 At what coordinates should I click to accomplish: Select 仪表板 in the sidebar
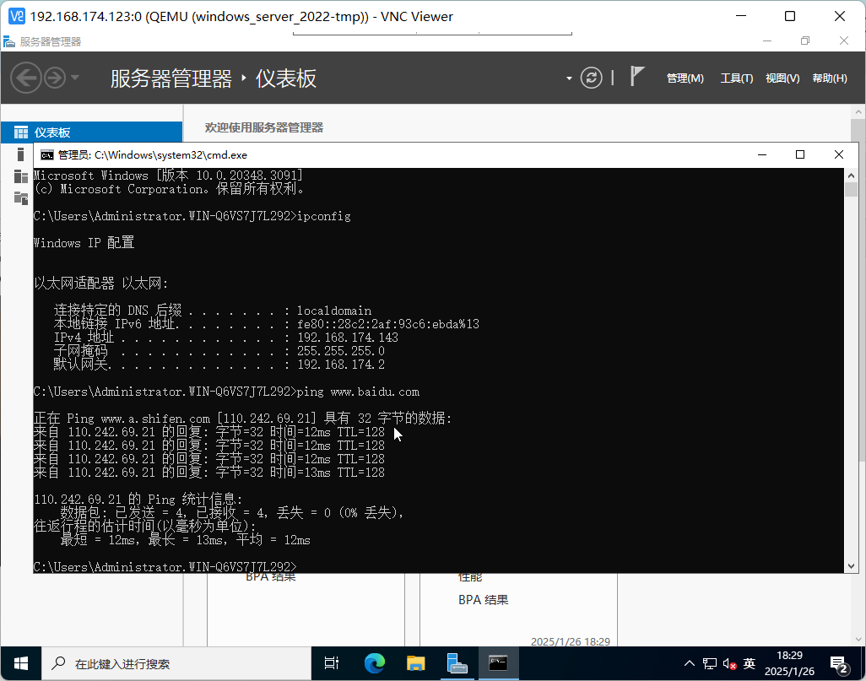92,132
